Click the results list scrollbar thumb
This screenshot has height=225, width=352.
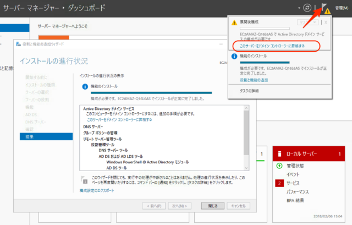coord(246,133)
